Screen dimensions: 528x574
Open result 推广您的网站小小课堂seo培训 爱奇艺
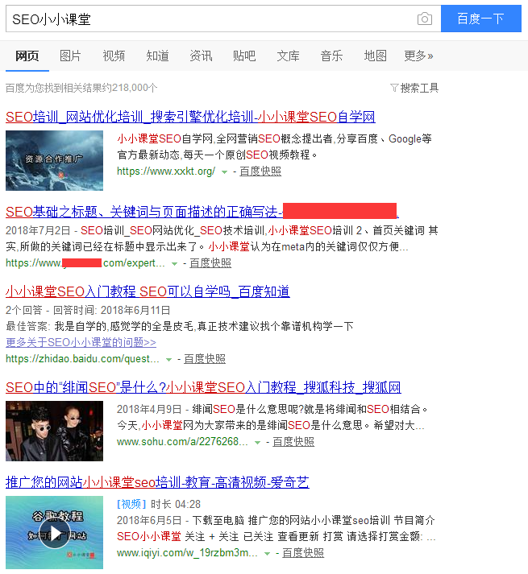tap(157, 482)
